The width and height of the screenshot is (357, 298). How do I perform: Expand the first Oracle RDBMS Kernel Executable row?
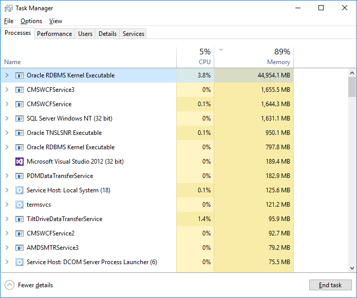7,75
